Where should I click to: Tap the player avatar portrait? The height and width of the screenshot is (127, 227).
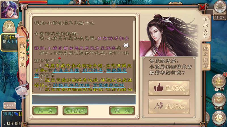click(x=9, y=9)
